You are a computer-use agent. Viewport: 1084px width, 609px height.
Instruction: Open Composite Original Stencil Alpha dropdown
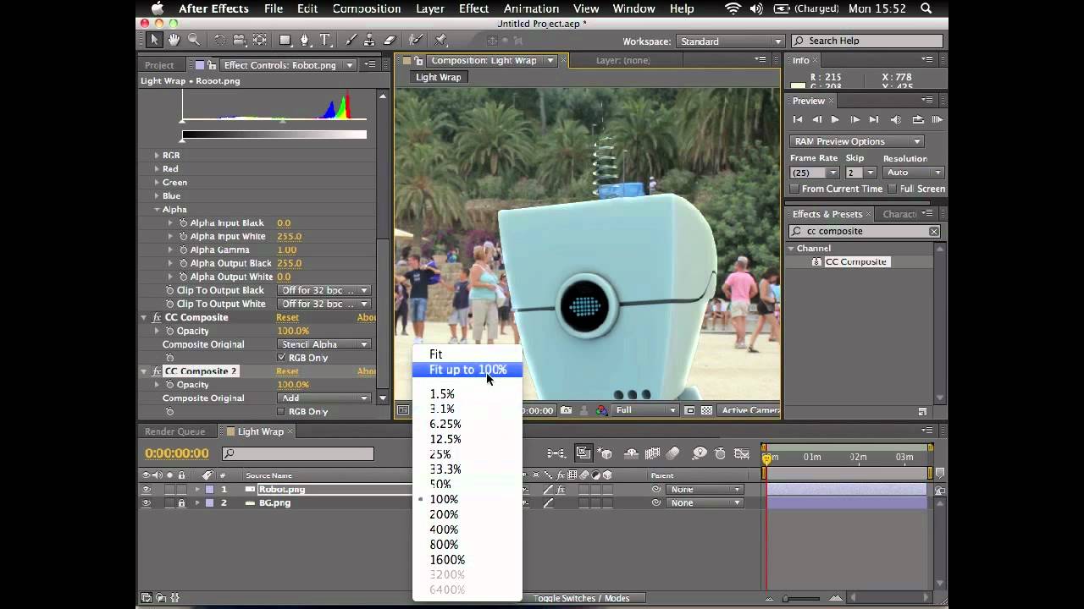(324, 344)
